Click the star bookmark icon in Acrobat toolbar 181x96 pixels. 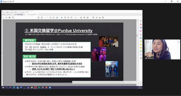pos(6,17)
